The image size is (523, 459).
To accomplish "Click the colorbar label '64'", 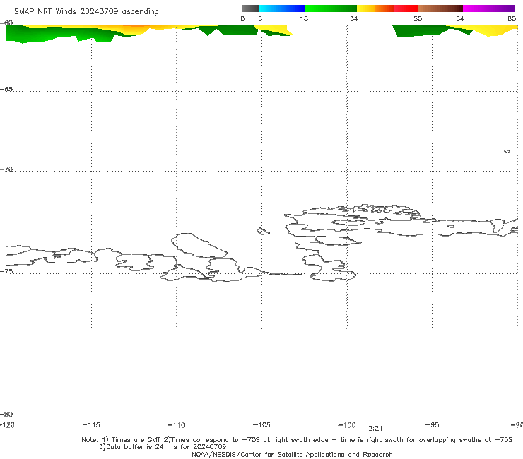I will 460,18.
